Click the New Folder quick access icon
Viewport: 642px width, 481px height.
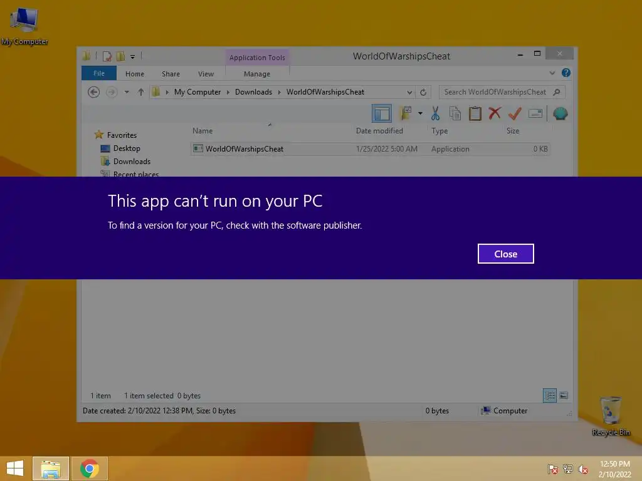(120, 56)
